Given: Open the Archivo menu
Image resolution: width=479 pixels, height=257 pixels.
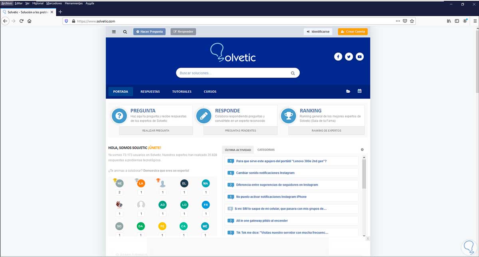Looking at the screenshot, I should [x=7, y=3].
